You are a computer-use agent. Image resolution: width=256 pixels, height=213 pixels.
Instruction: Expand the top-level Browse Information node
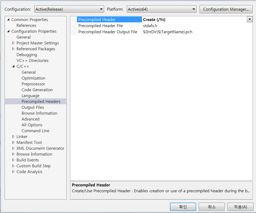click(x=13, y=154)
